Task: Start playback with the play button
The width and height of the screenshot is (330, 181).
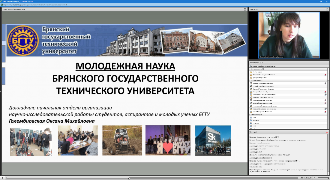Action: (x=2, y=178)
